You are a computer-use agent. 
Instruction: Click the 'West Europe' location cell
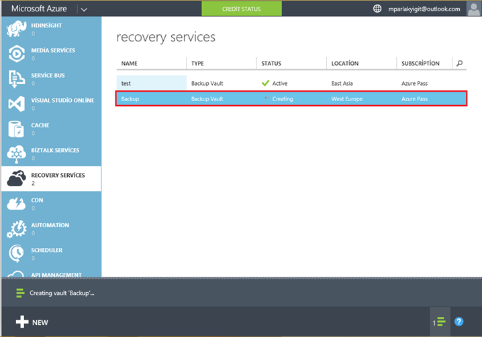(347, 99)
